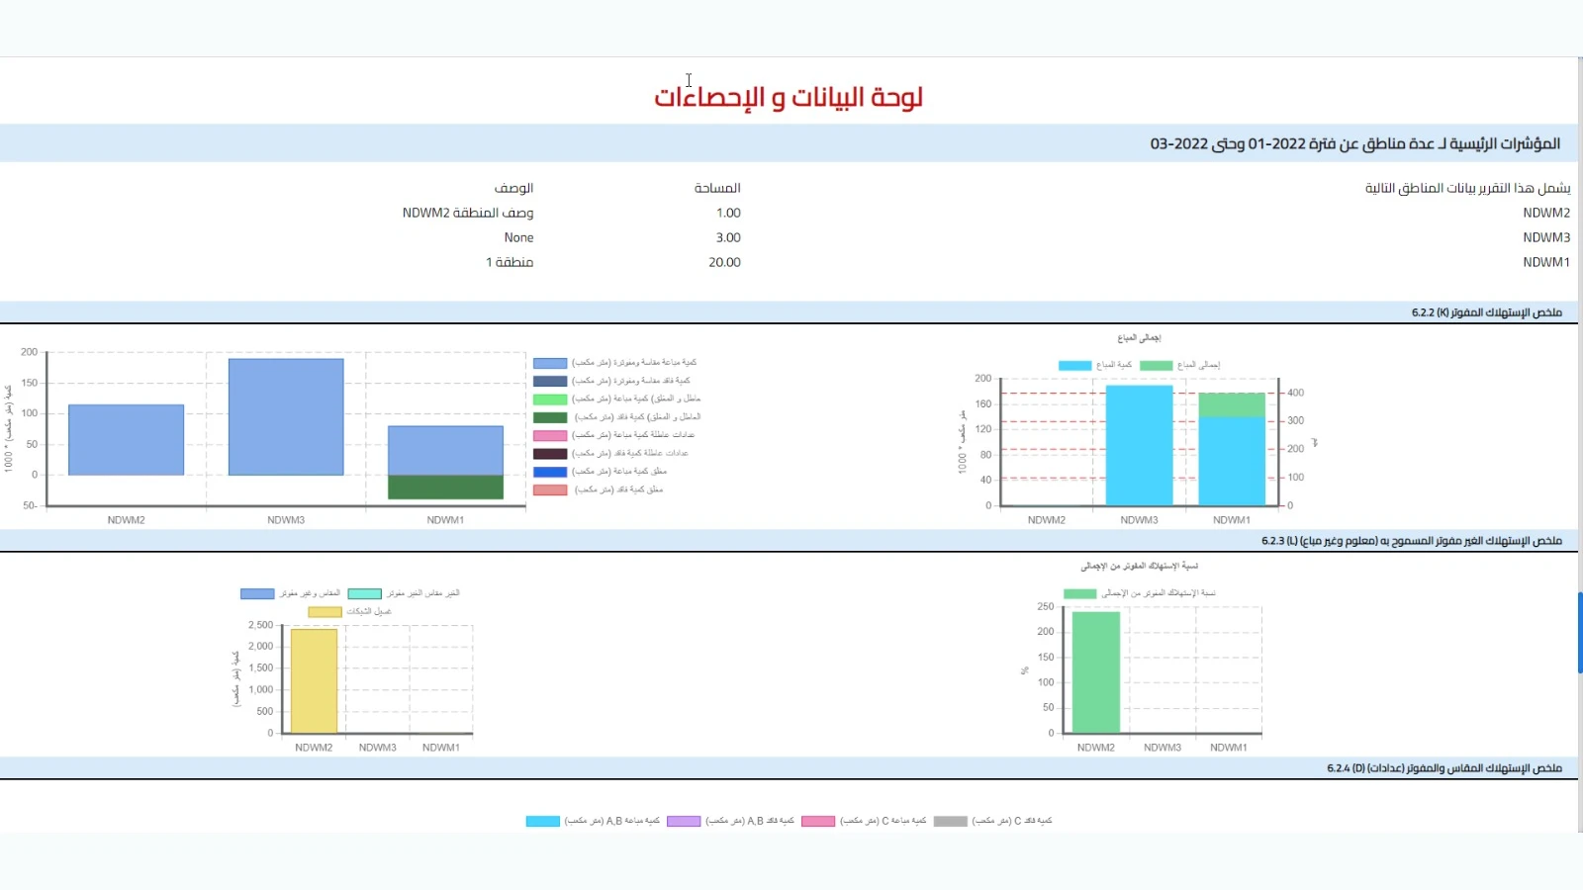This screenshot has width=1583, height=890.
Task: Toggle blue legend swatch above yellow bar chart
Action: tap(257, 593)
